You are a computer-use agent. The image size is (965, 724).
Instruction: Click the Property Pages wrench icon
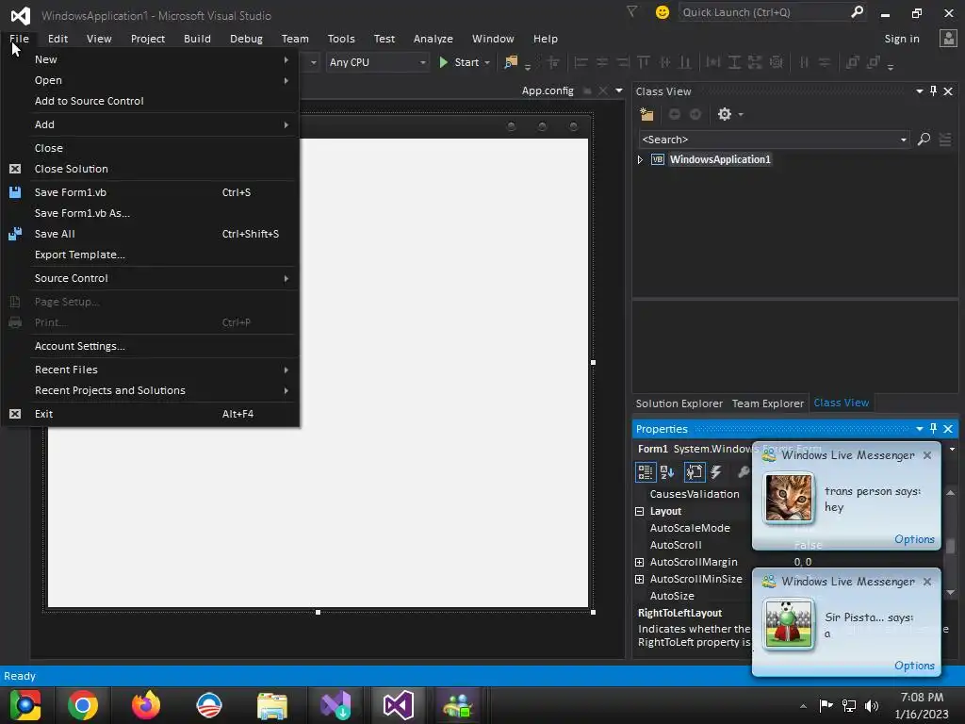[x=744, y=472]
